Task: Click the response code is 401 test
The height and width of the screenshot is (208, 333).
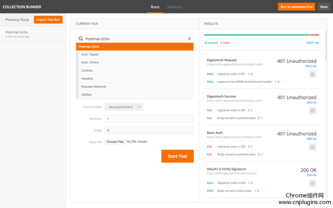Action: pyautogui.click(x=231, y=74)
